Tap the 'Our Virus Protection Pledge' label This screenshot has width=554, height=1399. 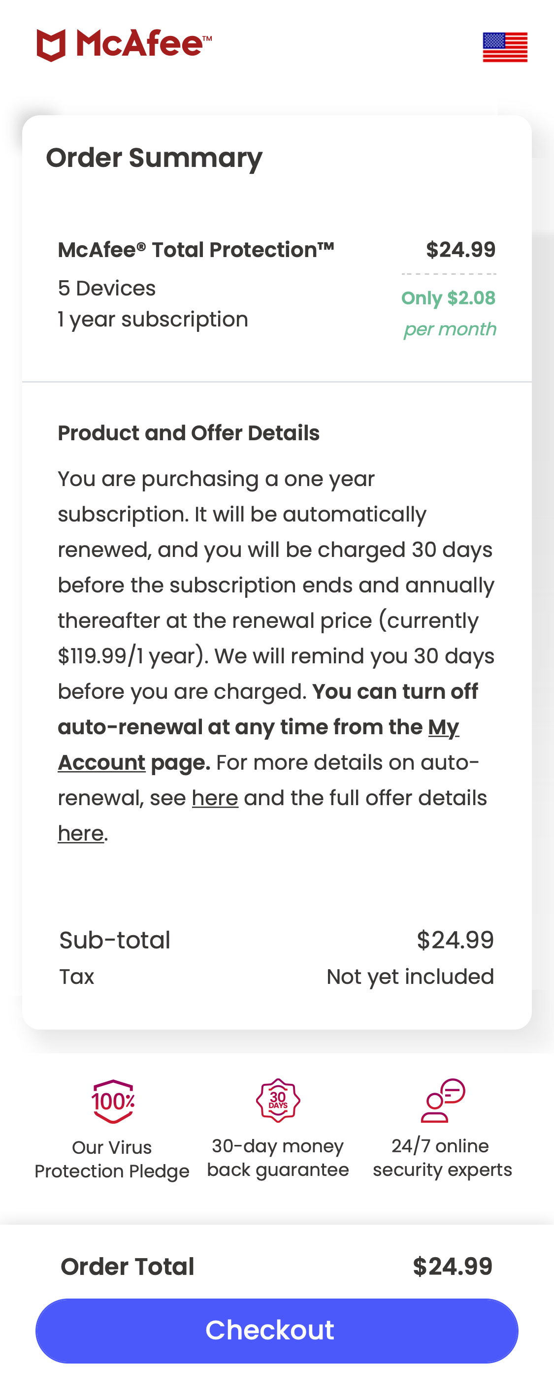(112, 1160)
